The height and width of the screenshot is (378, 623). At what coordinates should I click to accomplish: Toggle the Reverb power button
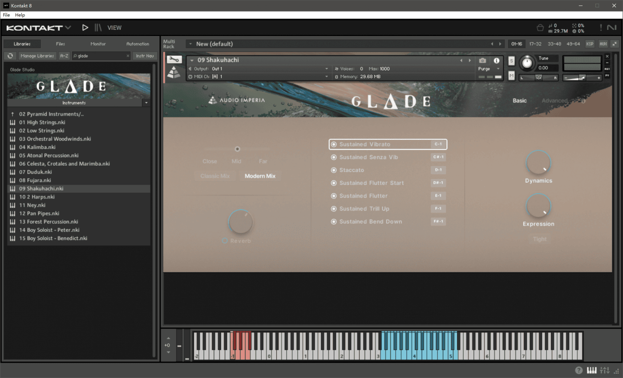pos(225,240)
